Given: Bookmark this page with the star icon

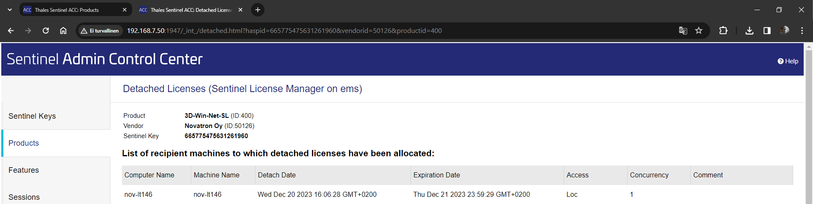Looking at the screenshot, I should pyautogui.click(x=699, y=30).
